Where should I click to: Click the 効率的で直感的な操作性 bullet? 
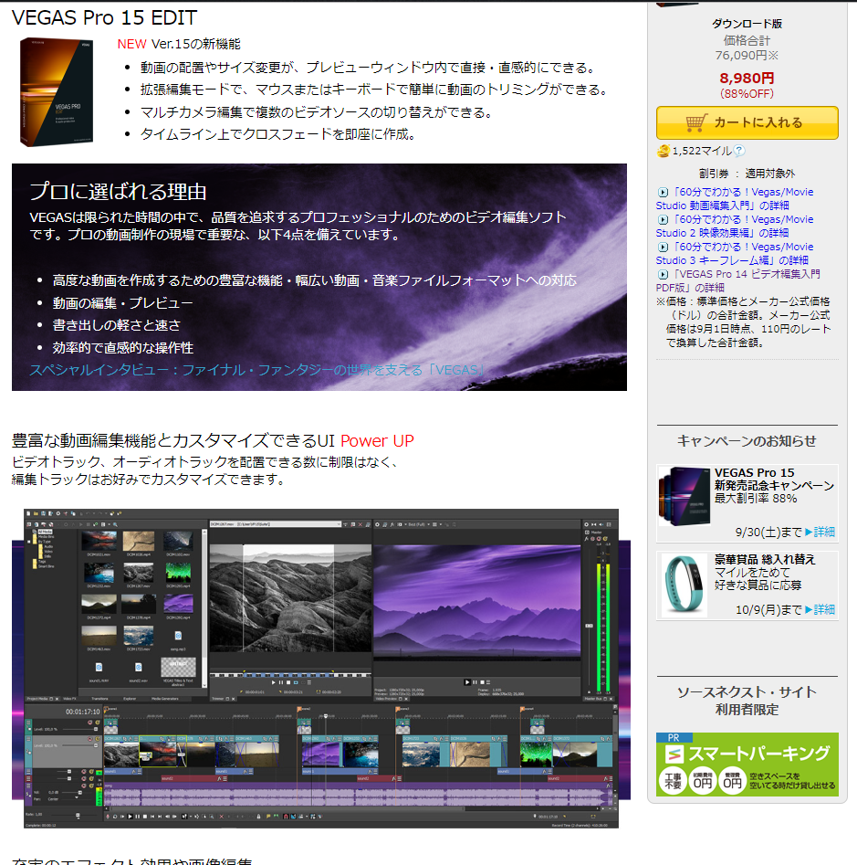tap(123, 347)
